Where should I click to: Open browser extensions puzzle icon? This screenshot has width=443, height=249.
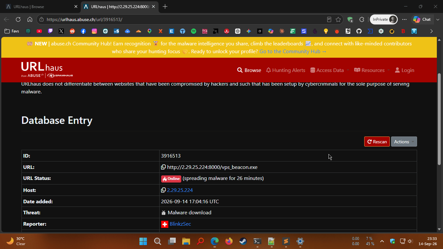[x=362, y=19]
